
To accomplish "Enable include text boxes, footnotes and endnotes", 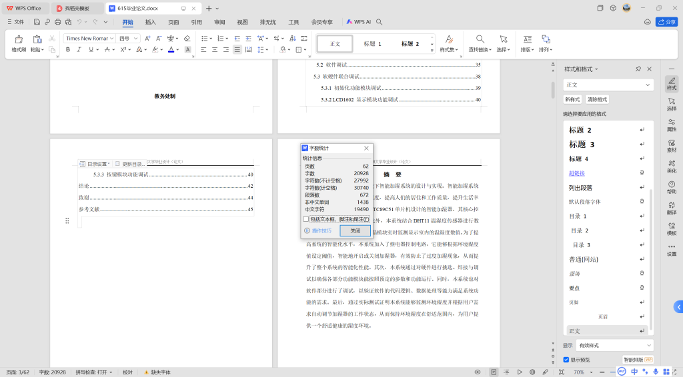I will click(x=306, y=219).
